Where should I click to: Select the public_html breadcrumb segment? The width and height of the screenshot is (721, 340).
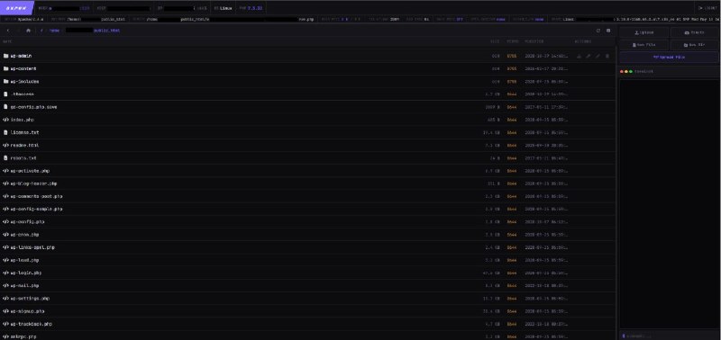click(106, 31)
